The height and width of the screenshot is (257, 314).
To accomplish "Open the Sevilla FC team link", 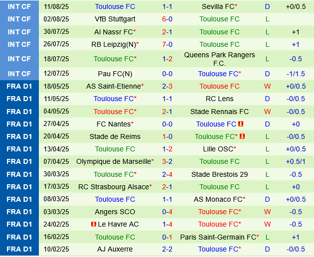I will 218,6.
